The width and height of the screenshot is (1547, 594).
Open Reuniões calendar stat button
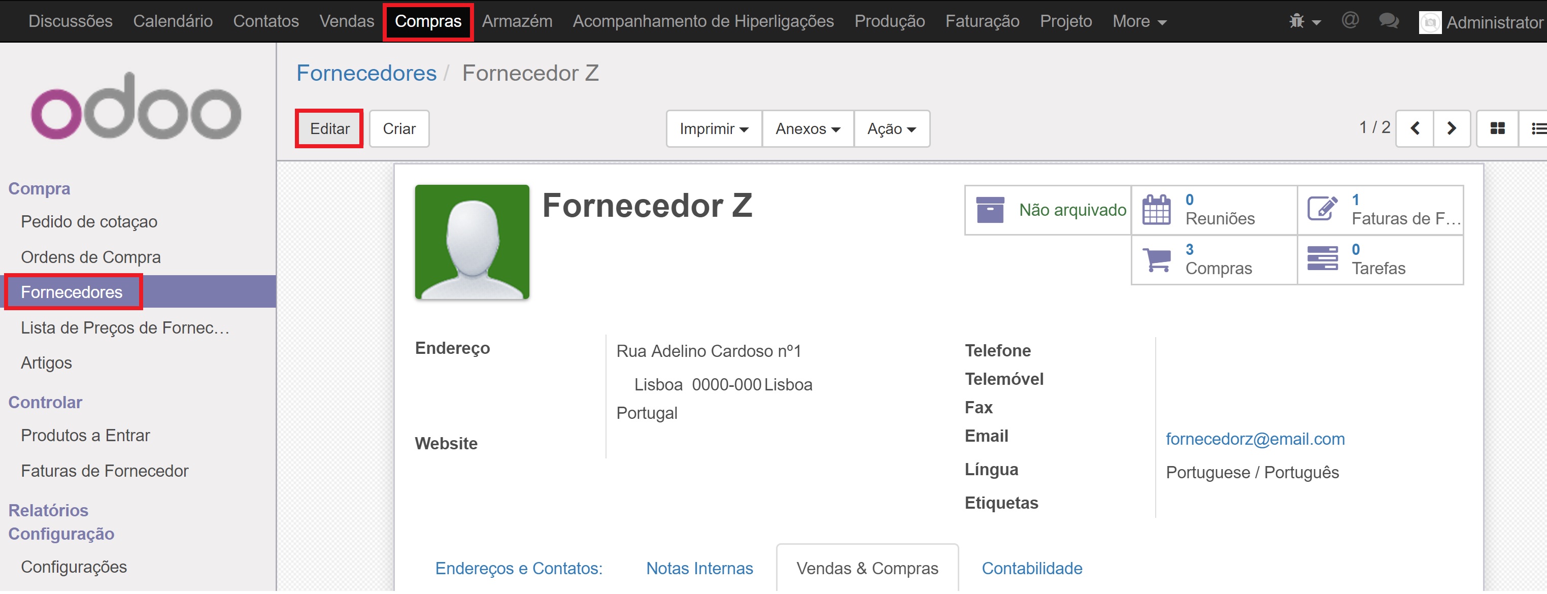pyautogui.click(x=1214, y=210)
